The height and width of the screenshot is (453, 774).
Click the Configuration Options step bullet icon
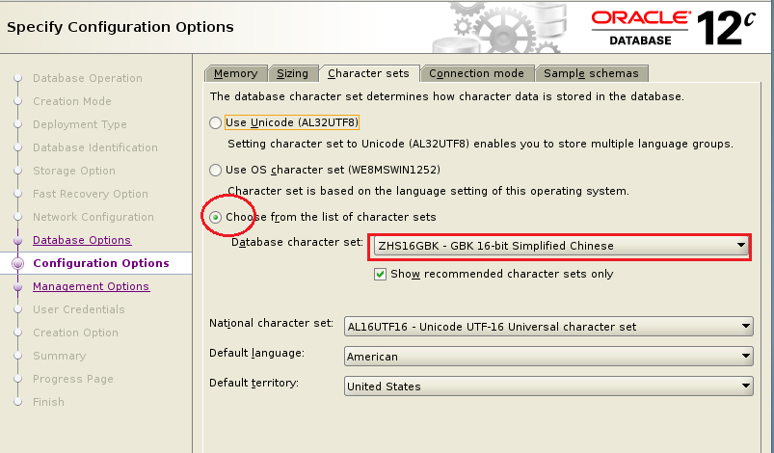[17, 263]
